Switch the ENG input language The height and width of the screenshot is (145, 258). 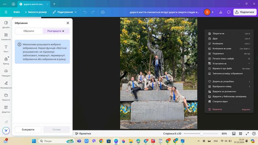pos(216,141)
